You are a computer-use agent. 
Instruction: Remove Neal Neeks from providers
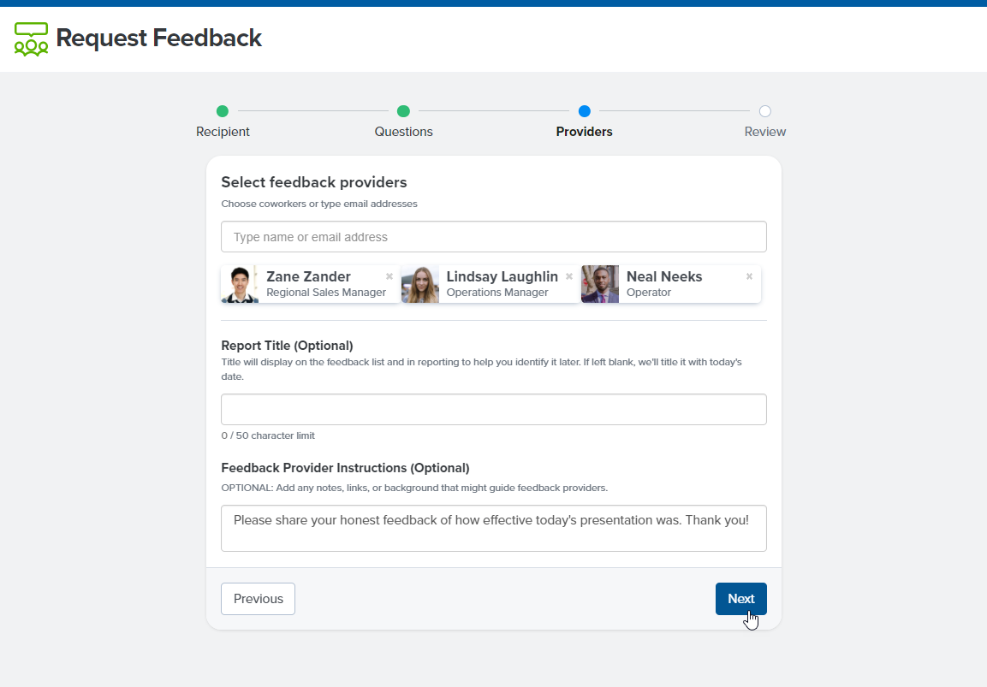pyautogui.click(x=749, y=275)
